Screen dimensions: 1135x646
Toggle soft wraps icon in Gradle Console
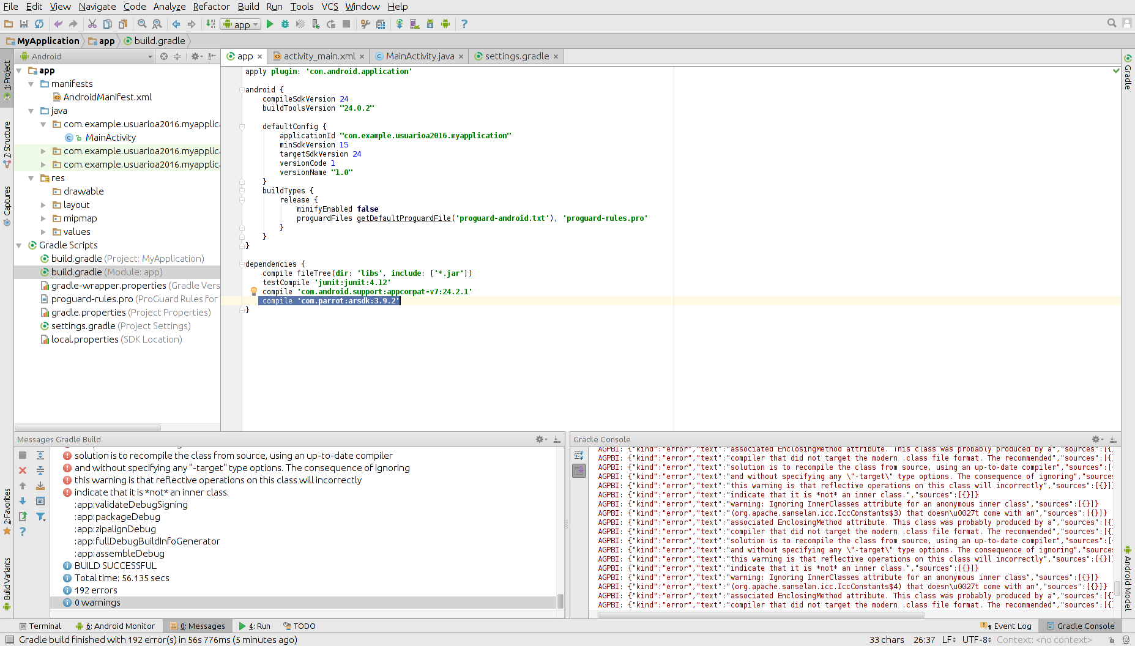pos(579,455)
